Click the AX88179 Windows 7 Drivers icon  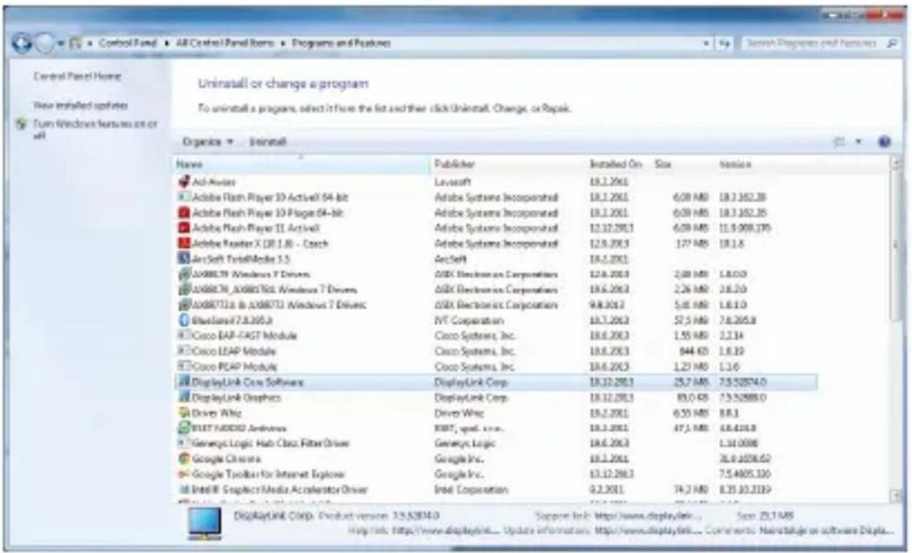tap(183, 274)
